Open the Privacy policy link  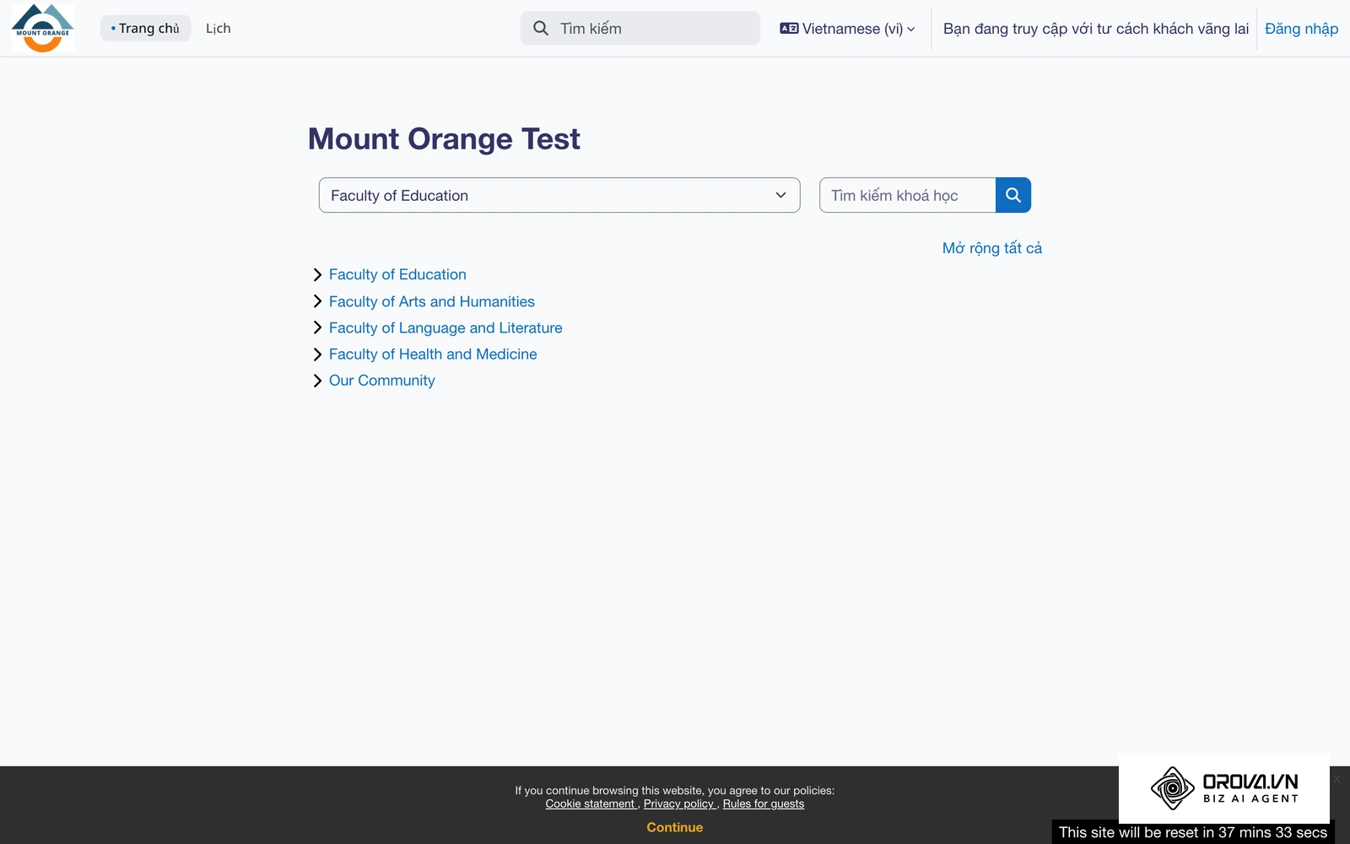pyautogui.click(x=679, y=804)
